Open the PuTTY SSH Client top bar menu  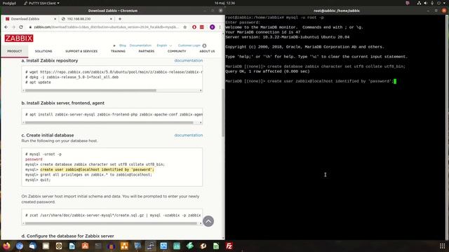pyautogui.click(x=42, y=3)
